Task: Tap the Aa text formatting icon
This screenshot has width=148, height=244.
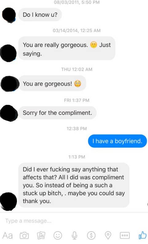Action: pos(7,235)
